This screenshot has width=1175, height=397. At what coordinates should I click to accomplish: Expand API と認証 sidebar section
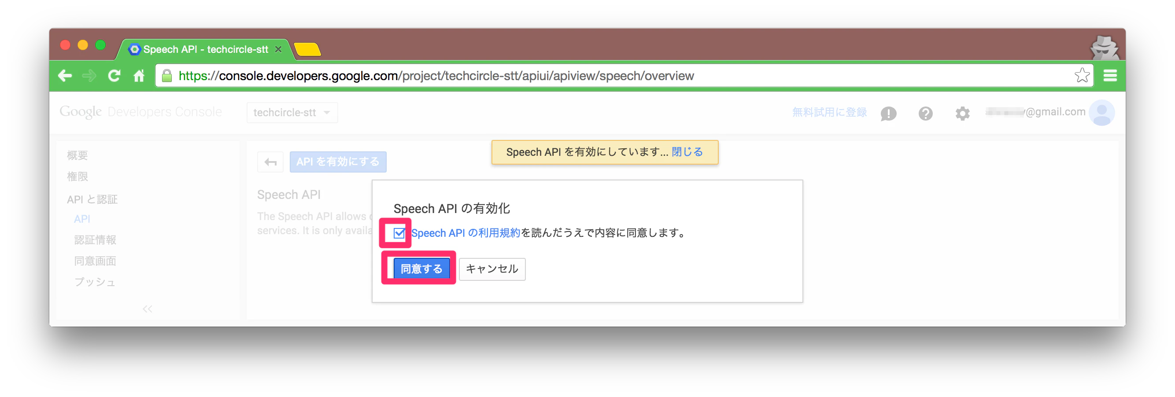[92, 199]
